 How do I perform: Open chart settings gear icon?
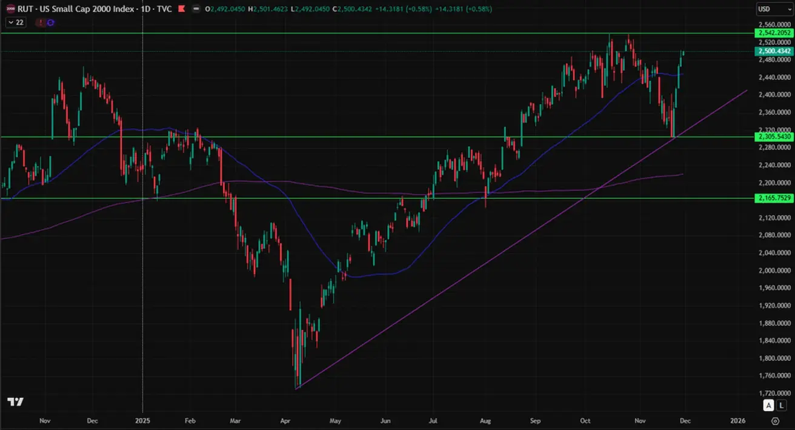click(775, 420)
